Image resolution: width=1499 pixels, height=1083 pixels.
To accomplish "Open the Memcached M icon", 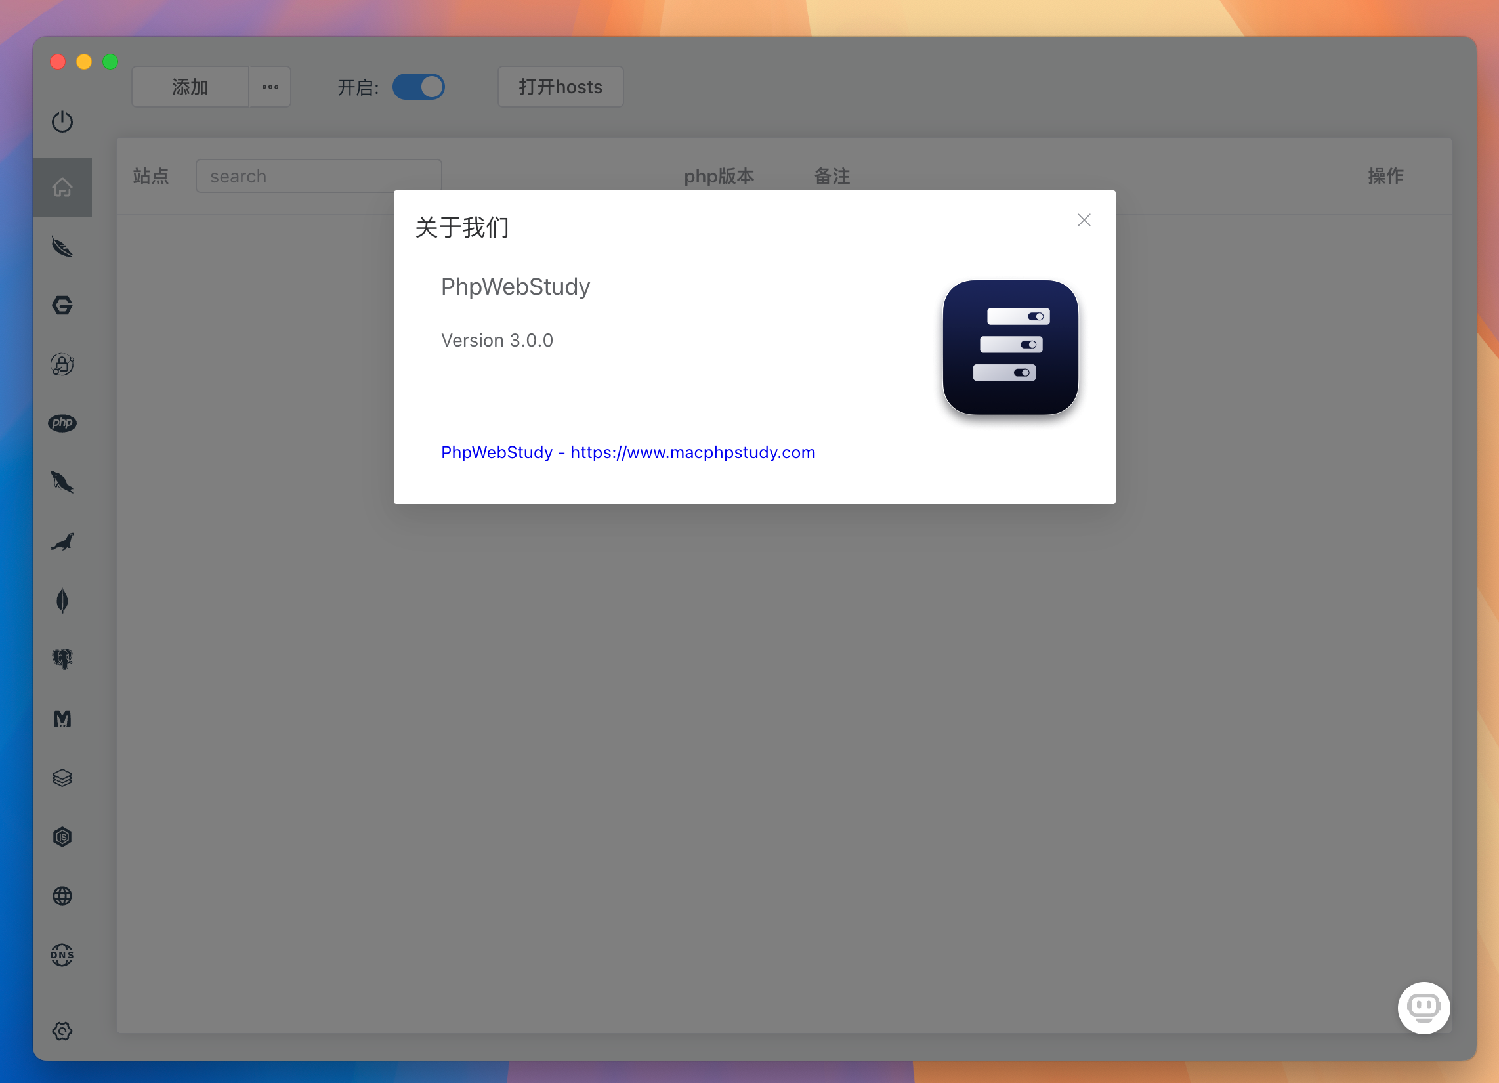I will (62, 719).
